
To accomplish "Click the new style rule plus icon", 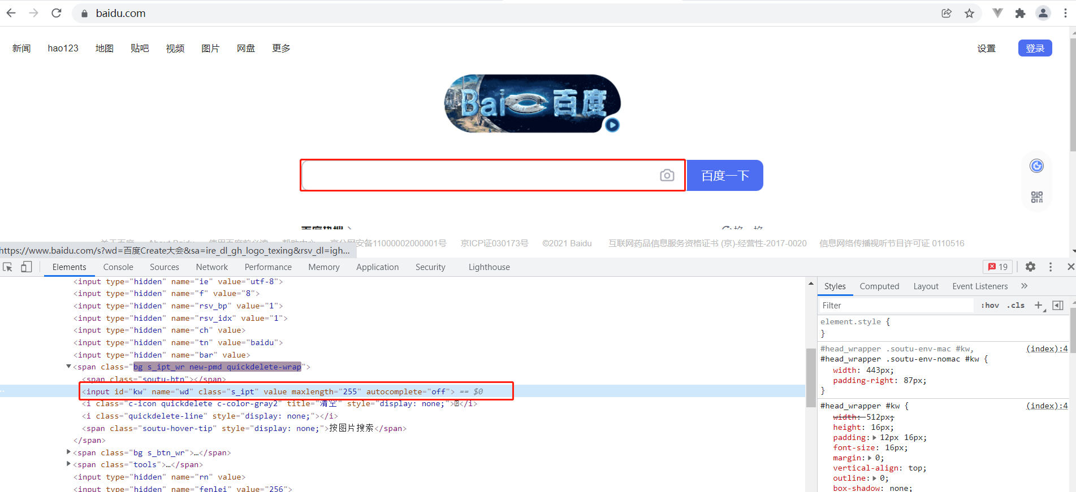I will point(1039,305).
